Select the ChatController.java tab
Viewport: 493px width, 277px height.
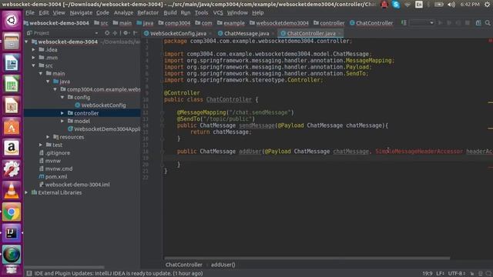(310, 33)
